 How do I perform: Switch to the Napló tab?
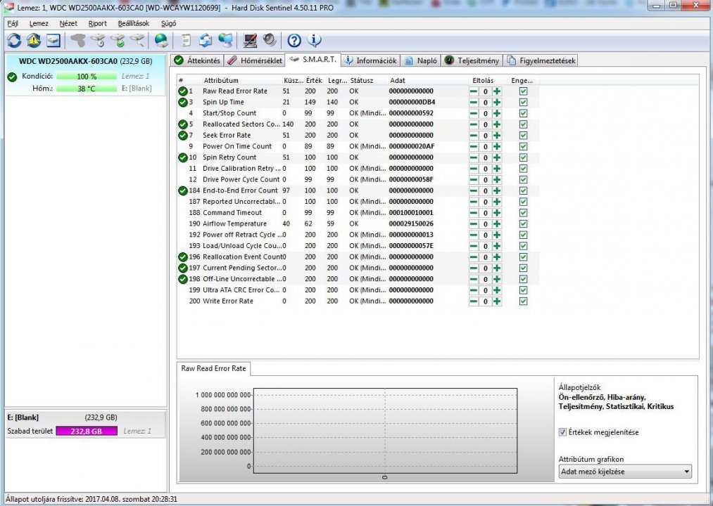[x=421, y=60]
